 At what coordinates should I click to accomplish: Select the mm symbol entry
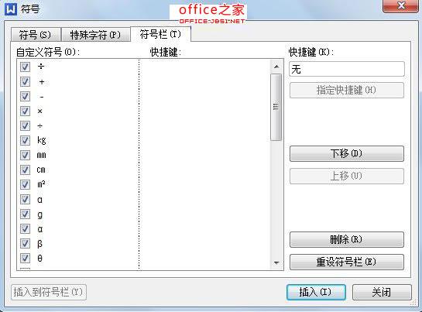[x=42, y=155]
